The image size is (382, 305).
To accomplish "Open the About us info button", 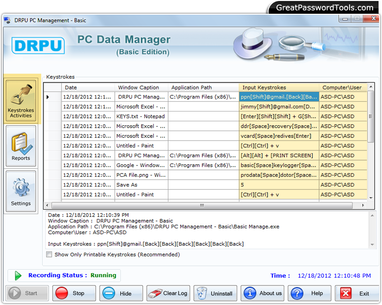I will pos(262,293).
